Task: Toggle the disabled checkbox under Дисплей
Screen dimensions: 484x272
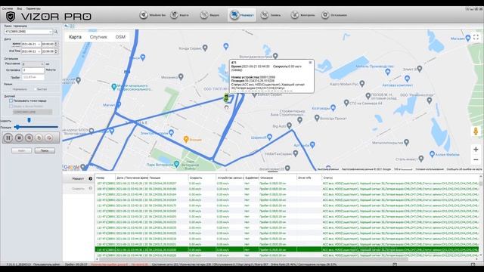Action: point(11,106)
